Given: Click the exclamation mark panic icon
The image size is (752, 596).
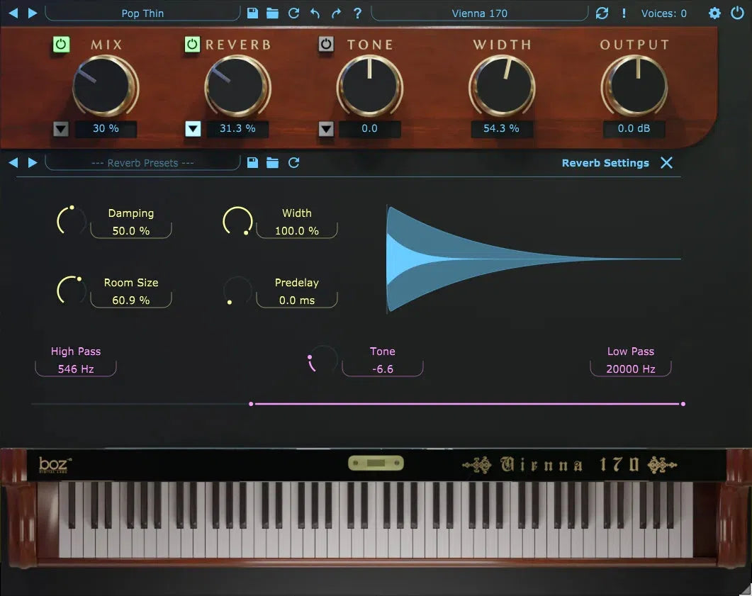Looking at the screenshot, I should [624, 13].
